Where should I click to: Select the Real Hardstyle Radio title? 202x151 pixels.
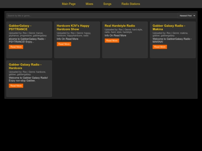click(x=120, y=26)
